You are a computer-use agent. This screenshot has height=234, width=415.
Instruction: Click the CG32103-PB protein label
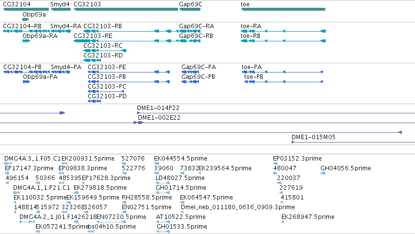(x=107, y=77)
